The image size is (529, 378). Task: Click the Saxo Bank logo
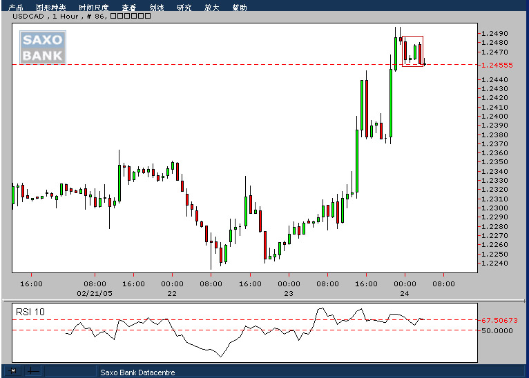42,48
